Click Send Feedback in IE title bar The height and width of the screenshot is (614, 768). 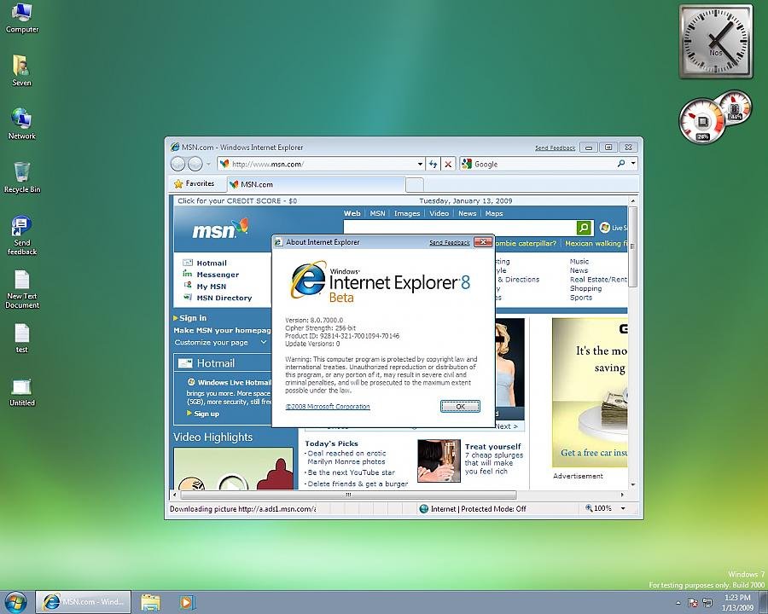tap(555, 148)
